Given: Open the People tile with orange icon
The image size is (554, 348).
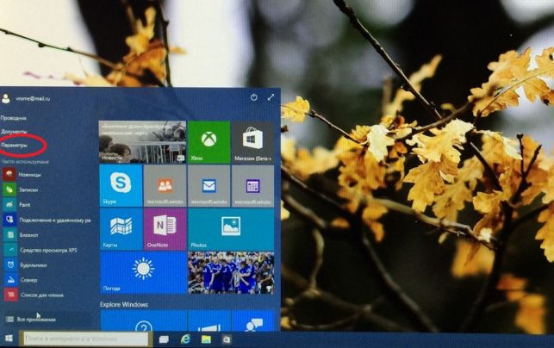Looking at the screenshot, I should point(165,186).
